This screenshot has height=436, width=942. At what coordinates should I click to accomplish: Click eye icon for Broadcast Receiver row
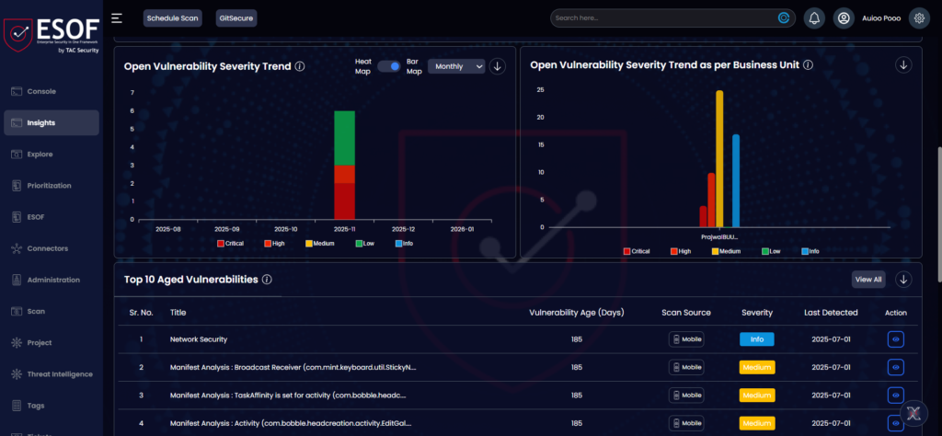click(895, 367)
